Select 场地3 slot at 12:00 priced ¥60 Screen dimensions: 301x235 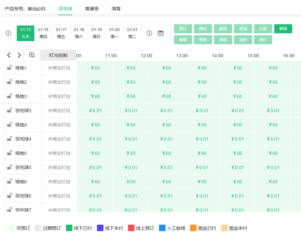166,96
